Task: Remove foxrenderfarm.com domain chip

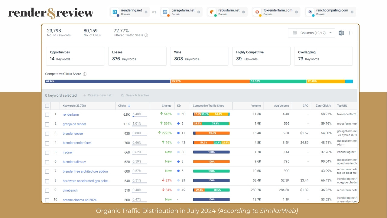Action: pyautogui.click(x=296, y=12)
